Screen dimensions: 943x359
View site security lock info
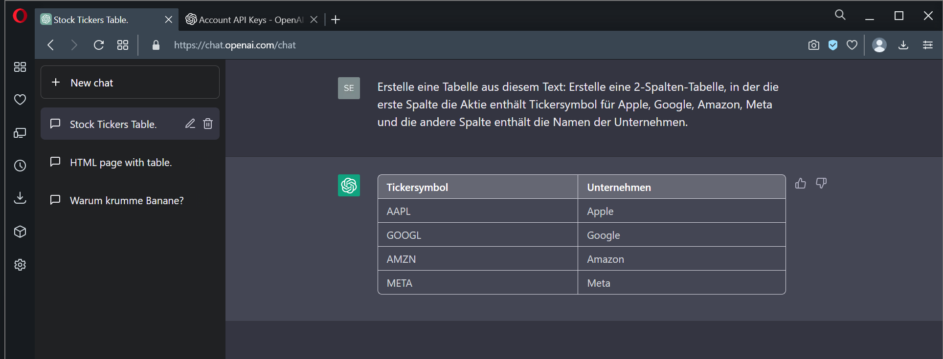156,45
